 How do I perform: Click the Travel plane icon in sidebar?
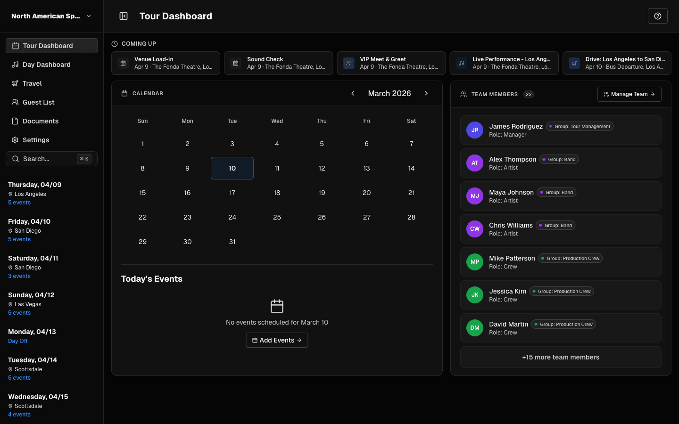tap(14, 83)
